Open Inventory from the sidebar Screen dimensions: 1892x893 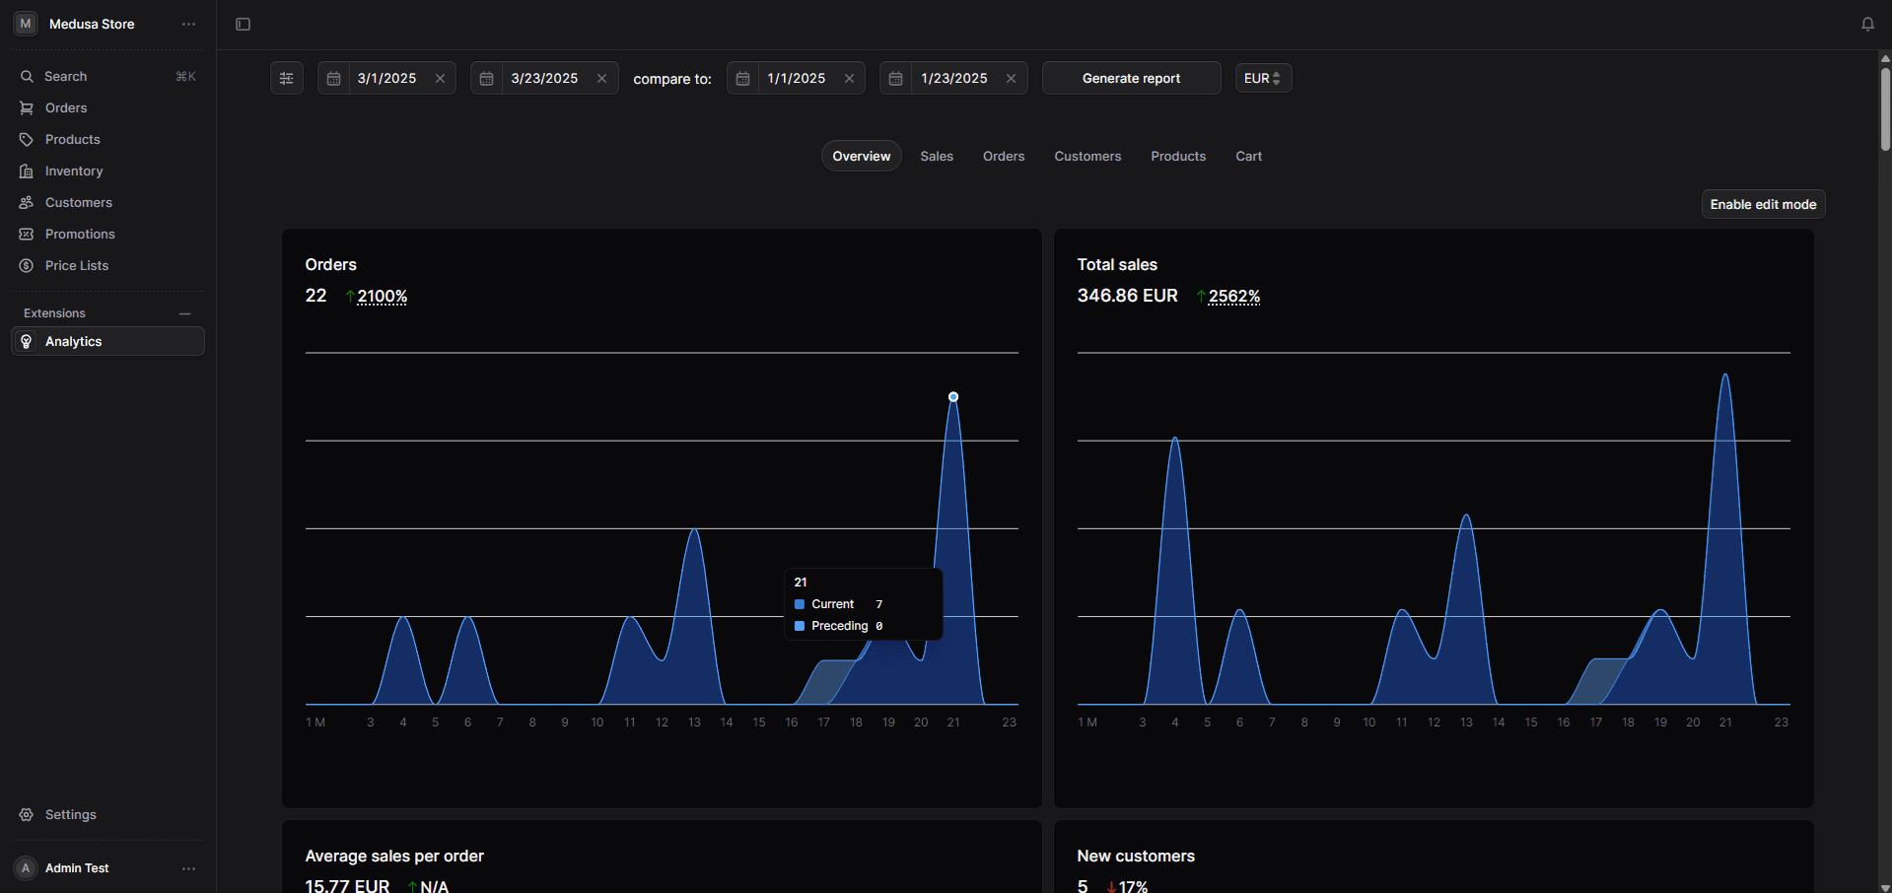click(x=74, y=171)
